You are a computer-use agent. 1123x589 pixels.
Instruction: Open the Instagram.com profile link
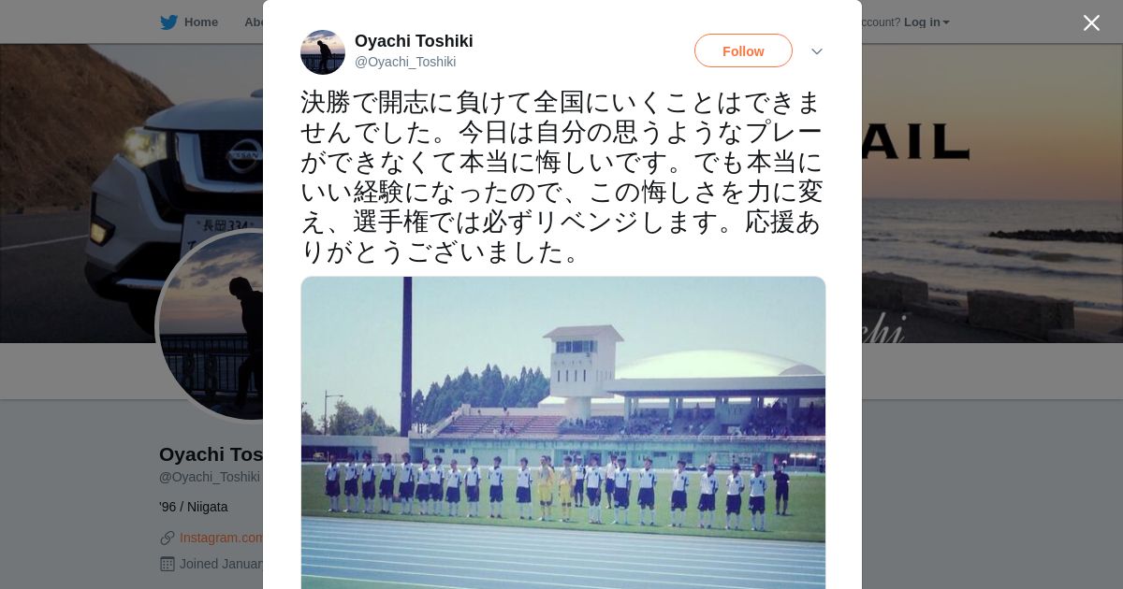click(x=222, y=538)
